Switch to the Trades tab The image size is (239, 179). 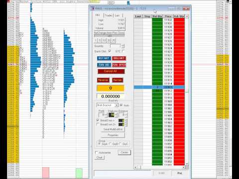109,15
